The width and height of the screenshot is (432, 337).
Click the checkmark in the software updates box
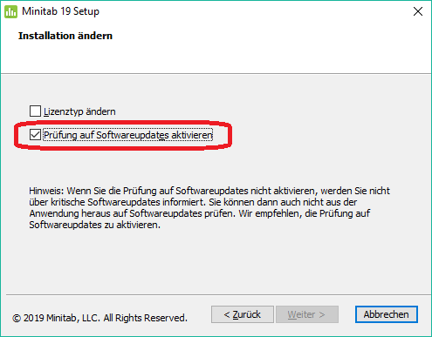[x=35, y=135]
